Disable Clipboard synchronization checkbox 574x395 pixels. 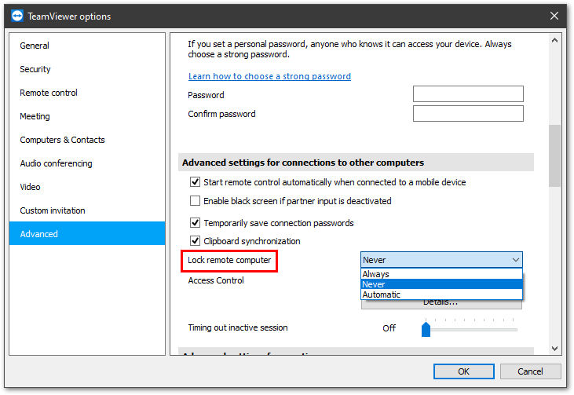[195, 241]
